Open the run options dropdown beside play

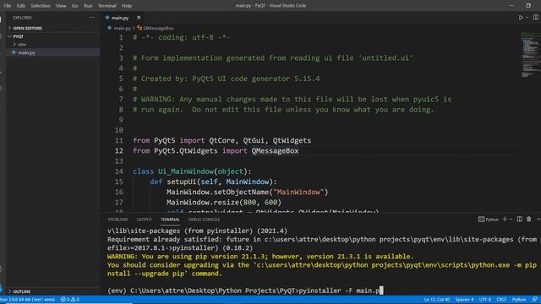point(527,18)
